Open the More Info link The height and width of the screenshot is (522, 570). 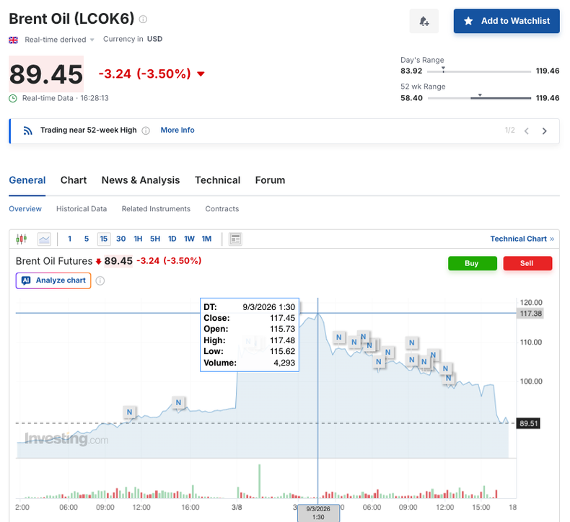tap(177, 130)
